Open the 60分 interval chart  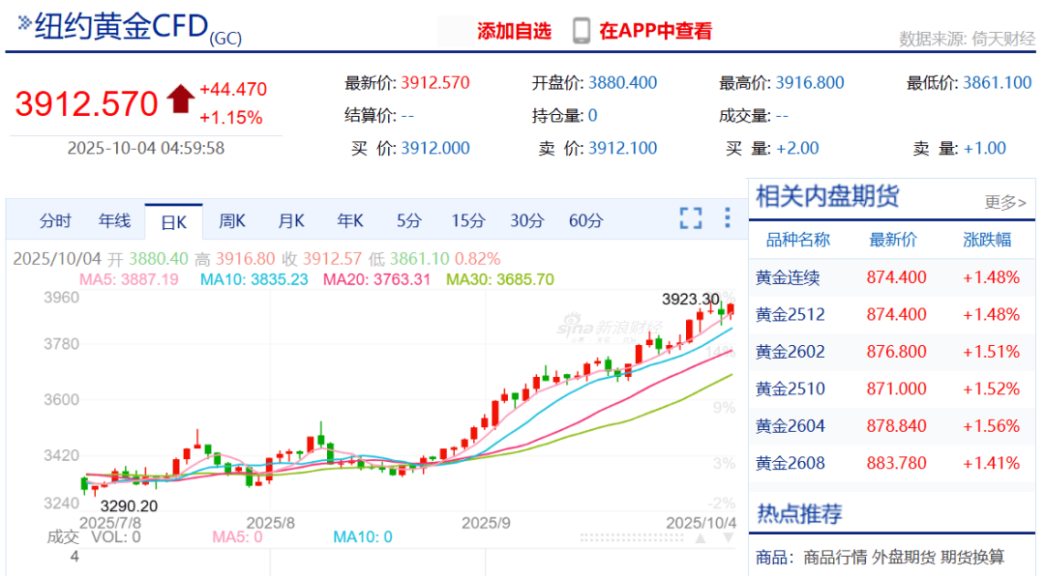coord(585,221)
